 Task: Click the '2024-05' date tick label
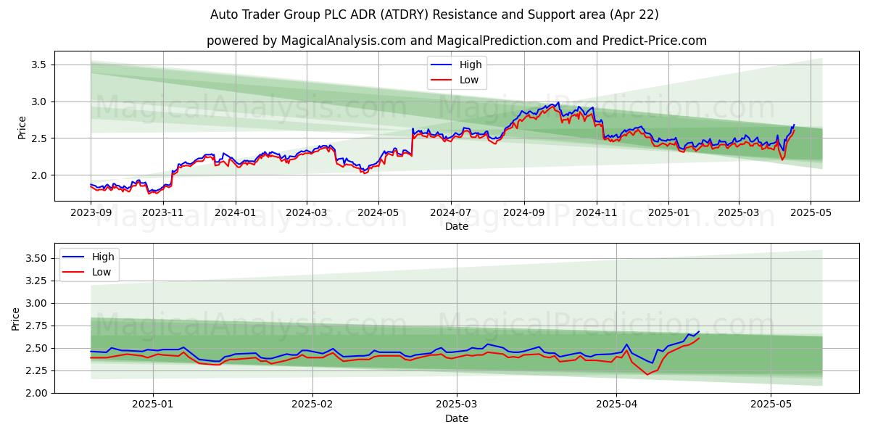(x=378, y=213)
